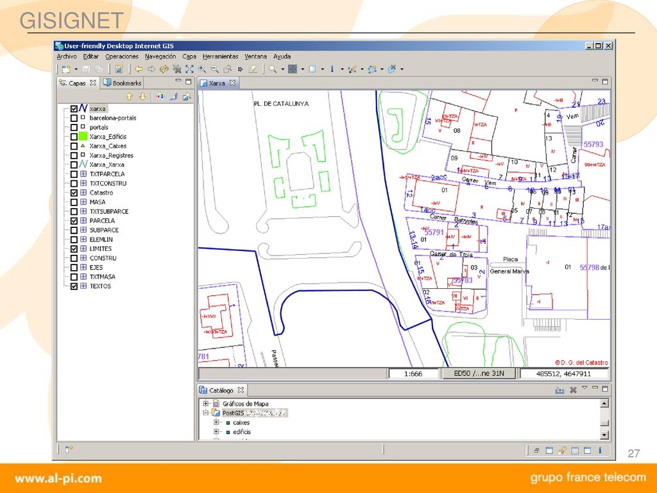Open dropdown next to Zoom tool
This screenshot has height=493, width=657.
tap(282, 69)
